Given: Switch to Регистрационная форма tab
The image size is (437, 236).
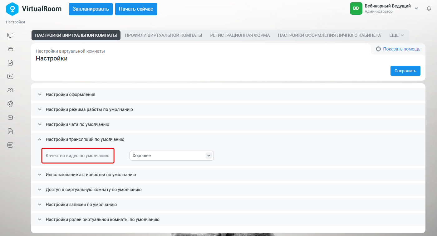Looking at the screenshot, I should 240,35.
